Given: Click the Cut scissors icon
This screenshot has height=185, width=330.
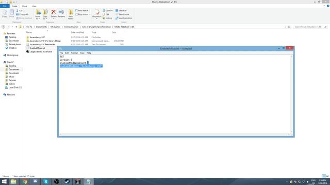Looking at the screenshot, I should pyautogui.click(x=18, y=10).
